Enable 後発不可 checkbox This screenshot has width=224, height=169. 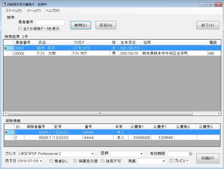103,161
